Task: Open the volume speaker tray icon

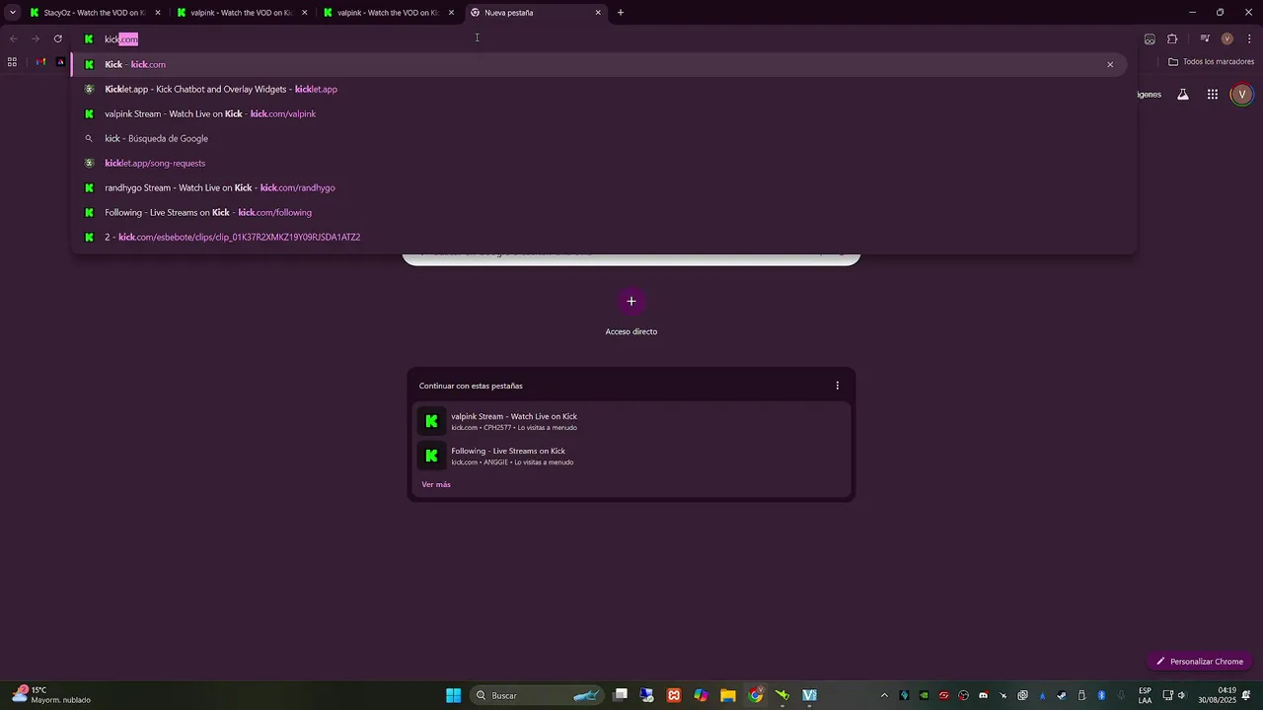Action: tap(1181, 695)
